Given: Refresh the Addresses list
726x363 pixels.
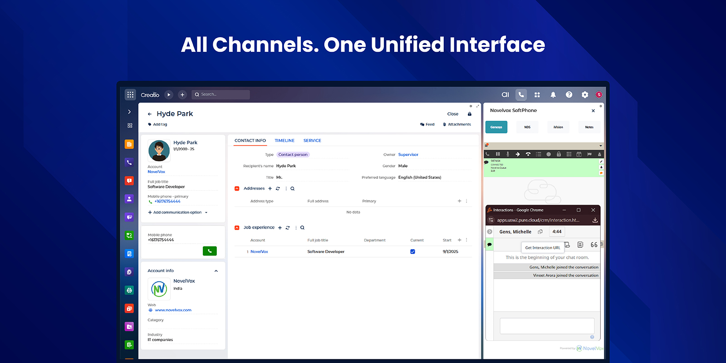Looking at the screenshot, I should point(278,189).
